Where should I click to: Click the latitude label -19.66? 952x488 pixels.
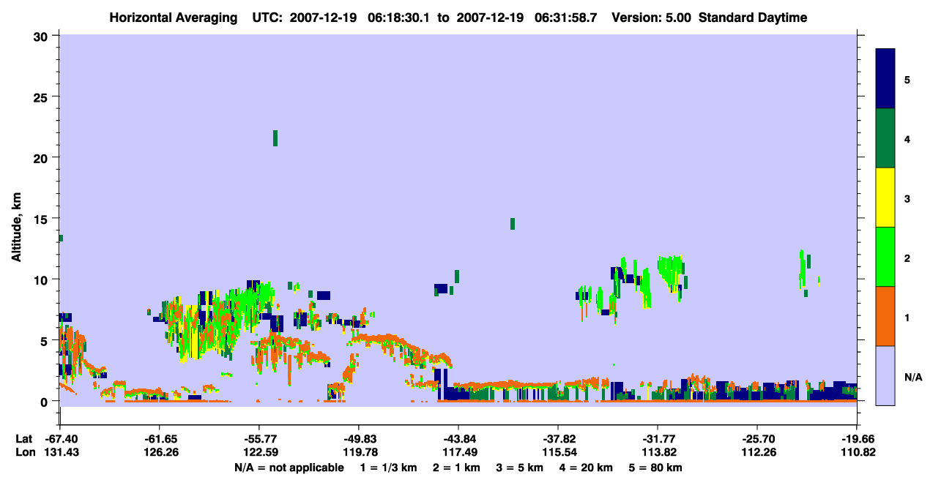857,438
